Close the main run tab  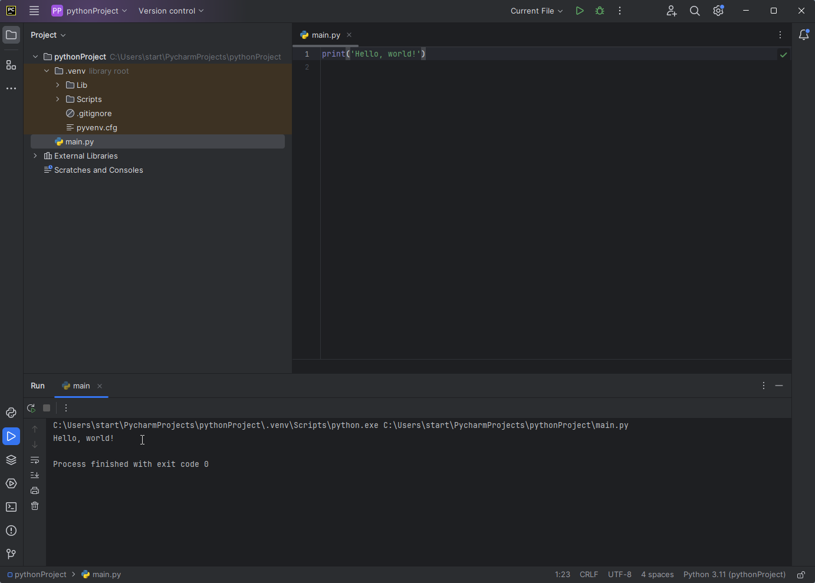pyautogui.click(x=100, y=386)
